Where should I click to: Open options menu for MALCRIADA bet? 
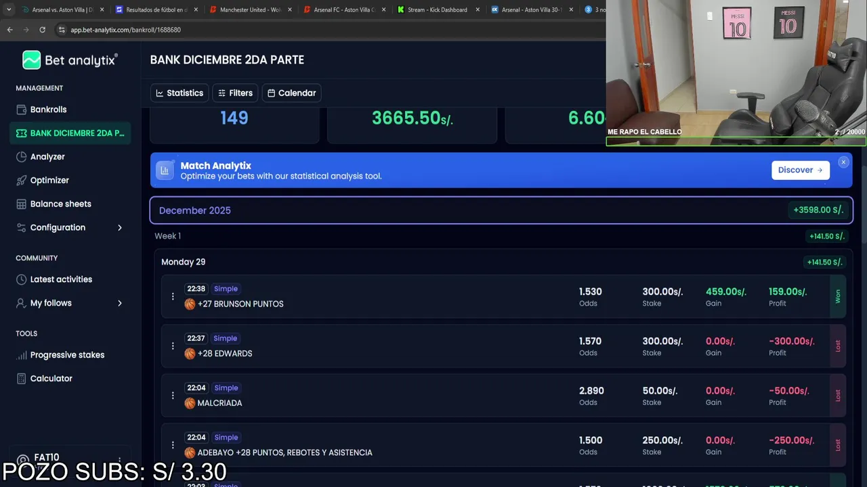point(173,395)
